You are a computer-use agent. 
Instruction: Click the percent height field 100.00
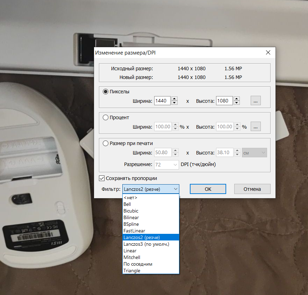coord(225,127)
